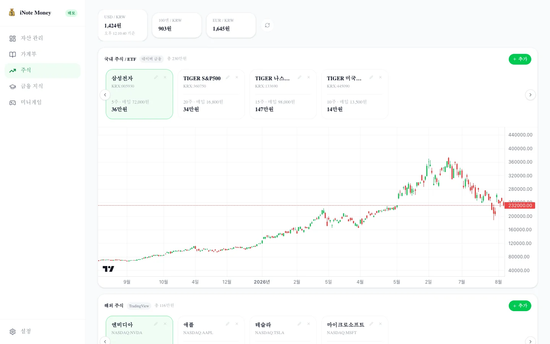Viewport: 550px width, 344px height.
Task: Click the 국내 주식 / ETF heading
Action: tap(120, 59)
